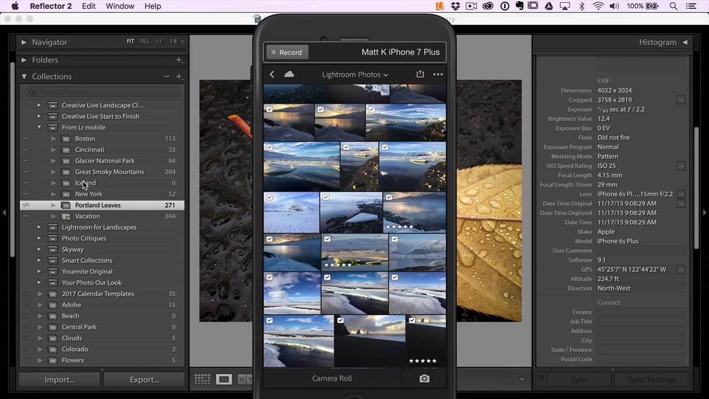The image size is (709, 399).
Task: Click the Sync button
Action: tap(579, 380)
